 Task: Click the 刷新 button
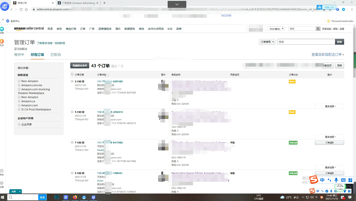pyautogui.click(x=339, y=65)
